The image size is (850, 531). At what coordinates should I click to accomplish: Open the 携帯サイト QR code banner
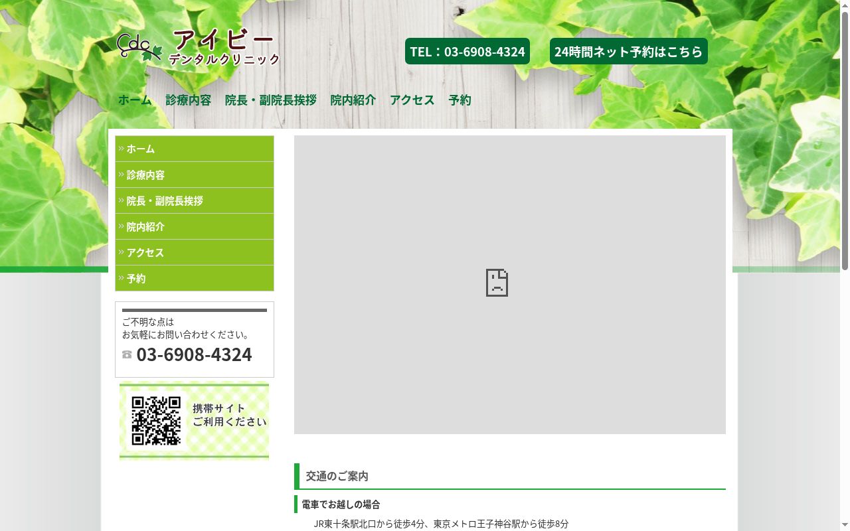[194, 421]
